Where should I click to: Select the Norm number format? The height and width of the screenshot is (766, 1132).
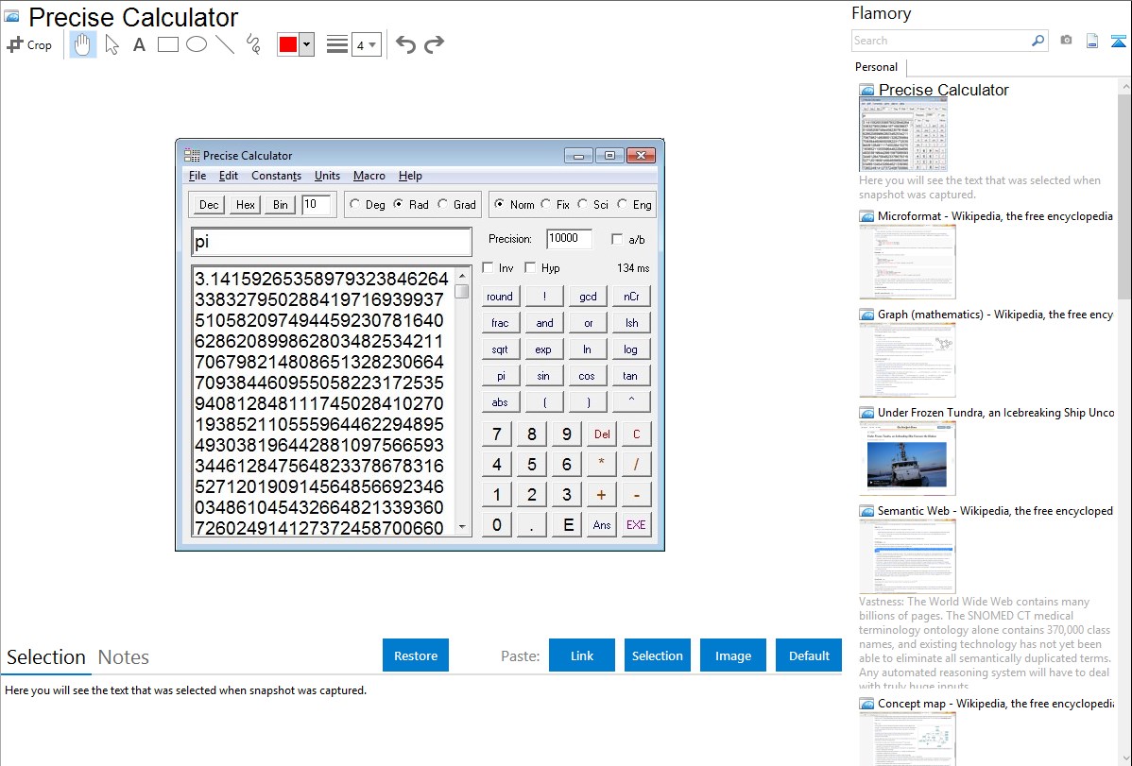coord(514,204)
